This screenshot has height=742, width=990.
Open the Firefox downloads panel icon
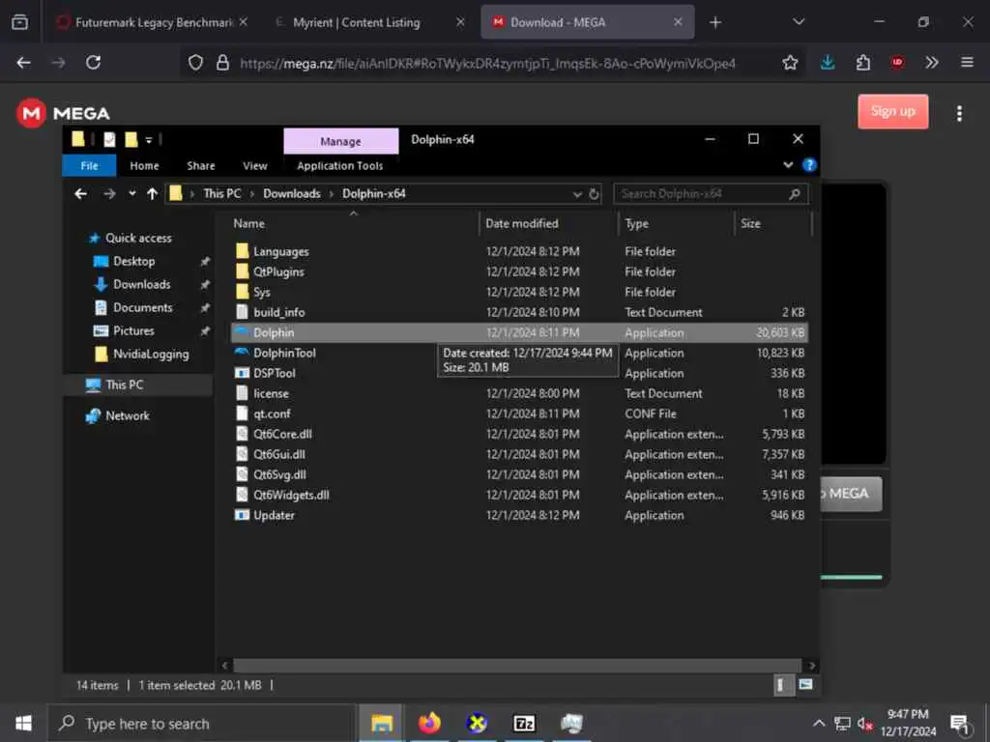point(828,63)
